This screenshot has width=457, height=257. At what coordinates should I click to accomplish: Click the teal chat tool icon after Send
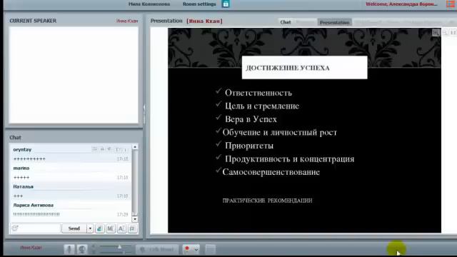100,228
